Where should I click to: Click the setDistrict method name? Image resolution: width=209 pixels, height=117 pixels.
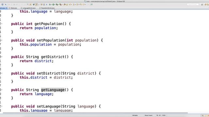coord(48,73)
